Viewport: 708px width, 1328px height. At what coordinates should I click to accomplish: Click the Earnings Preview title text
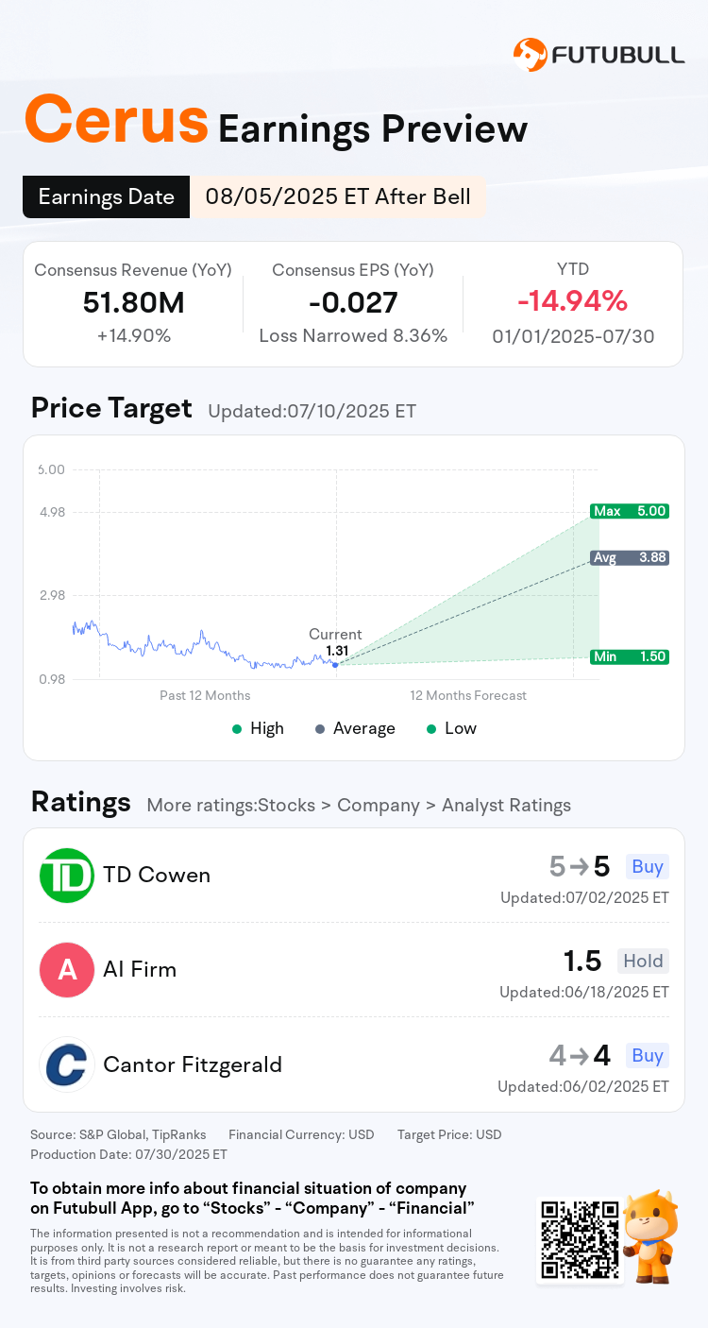[373, 128]
